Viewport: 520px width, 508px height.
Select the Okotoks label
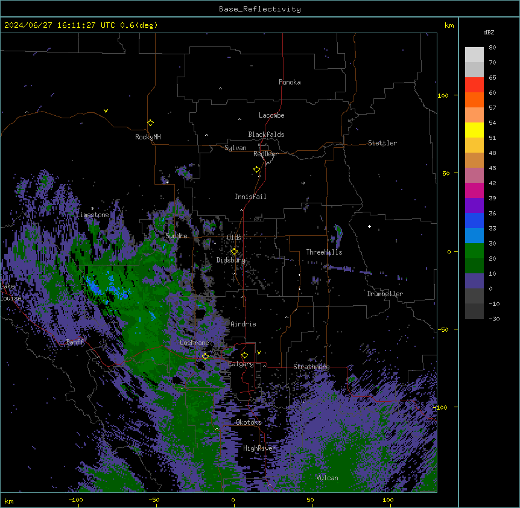249,422
